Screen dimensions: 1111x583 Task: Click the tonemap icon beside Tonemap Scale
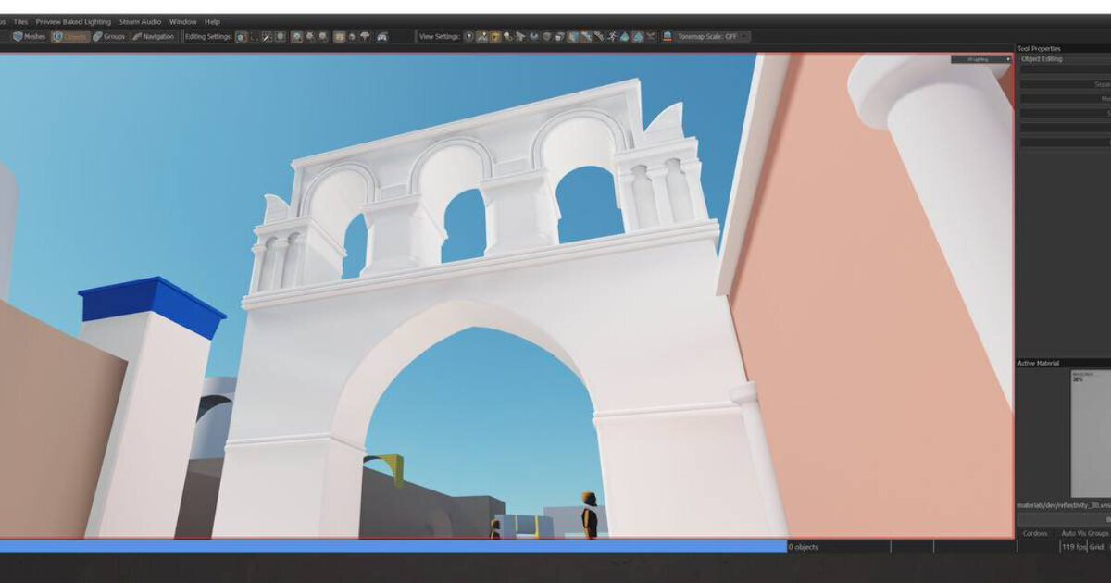(668, 37)
